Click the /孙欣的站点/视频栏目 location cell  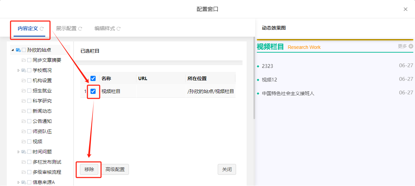pyautogui.click(x=211, y=91)
